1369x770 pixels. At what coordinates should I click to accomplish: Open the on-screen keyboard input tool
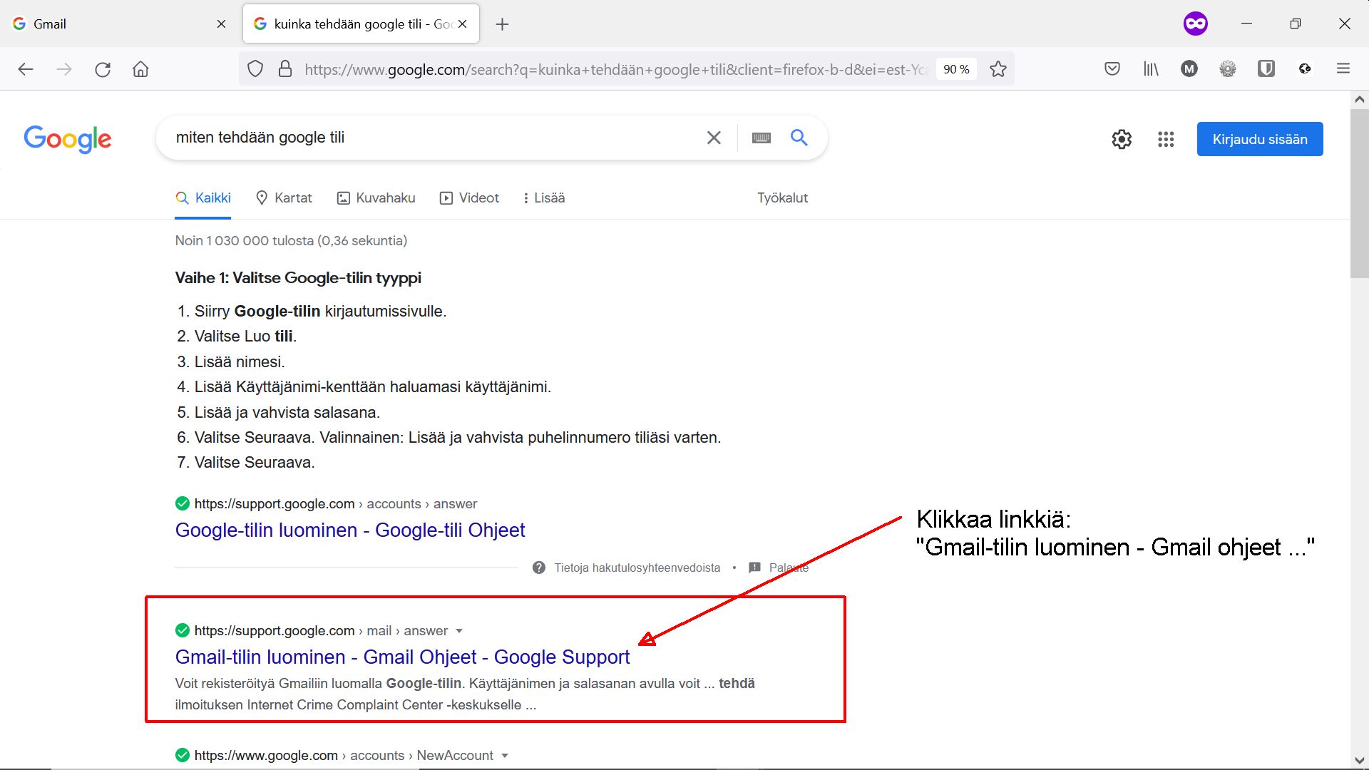point(762,138)
